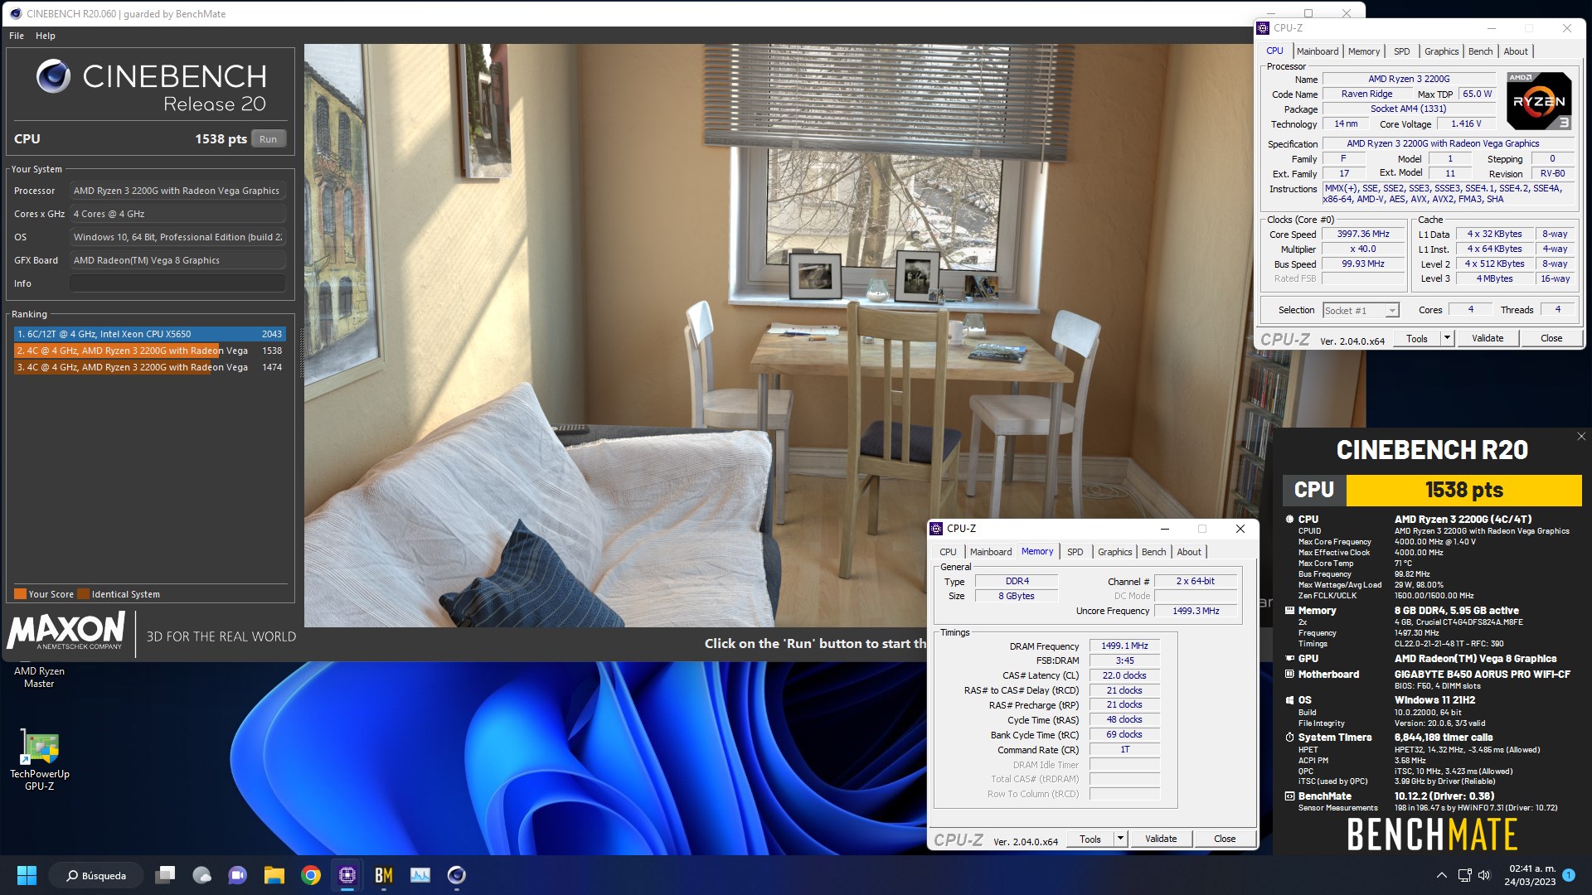Click the Cinebench logo sphere icon
This screenshot has height=895, width=1592.
53,76
